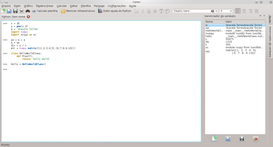Click the text size T icon
273x147 pixels.
(161, 11)
